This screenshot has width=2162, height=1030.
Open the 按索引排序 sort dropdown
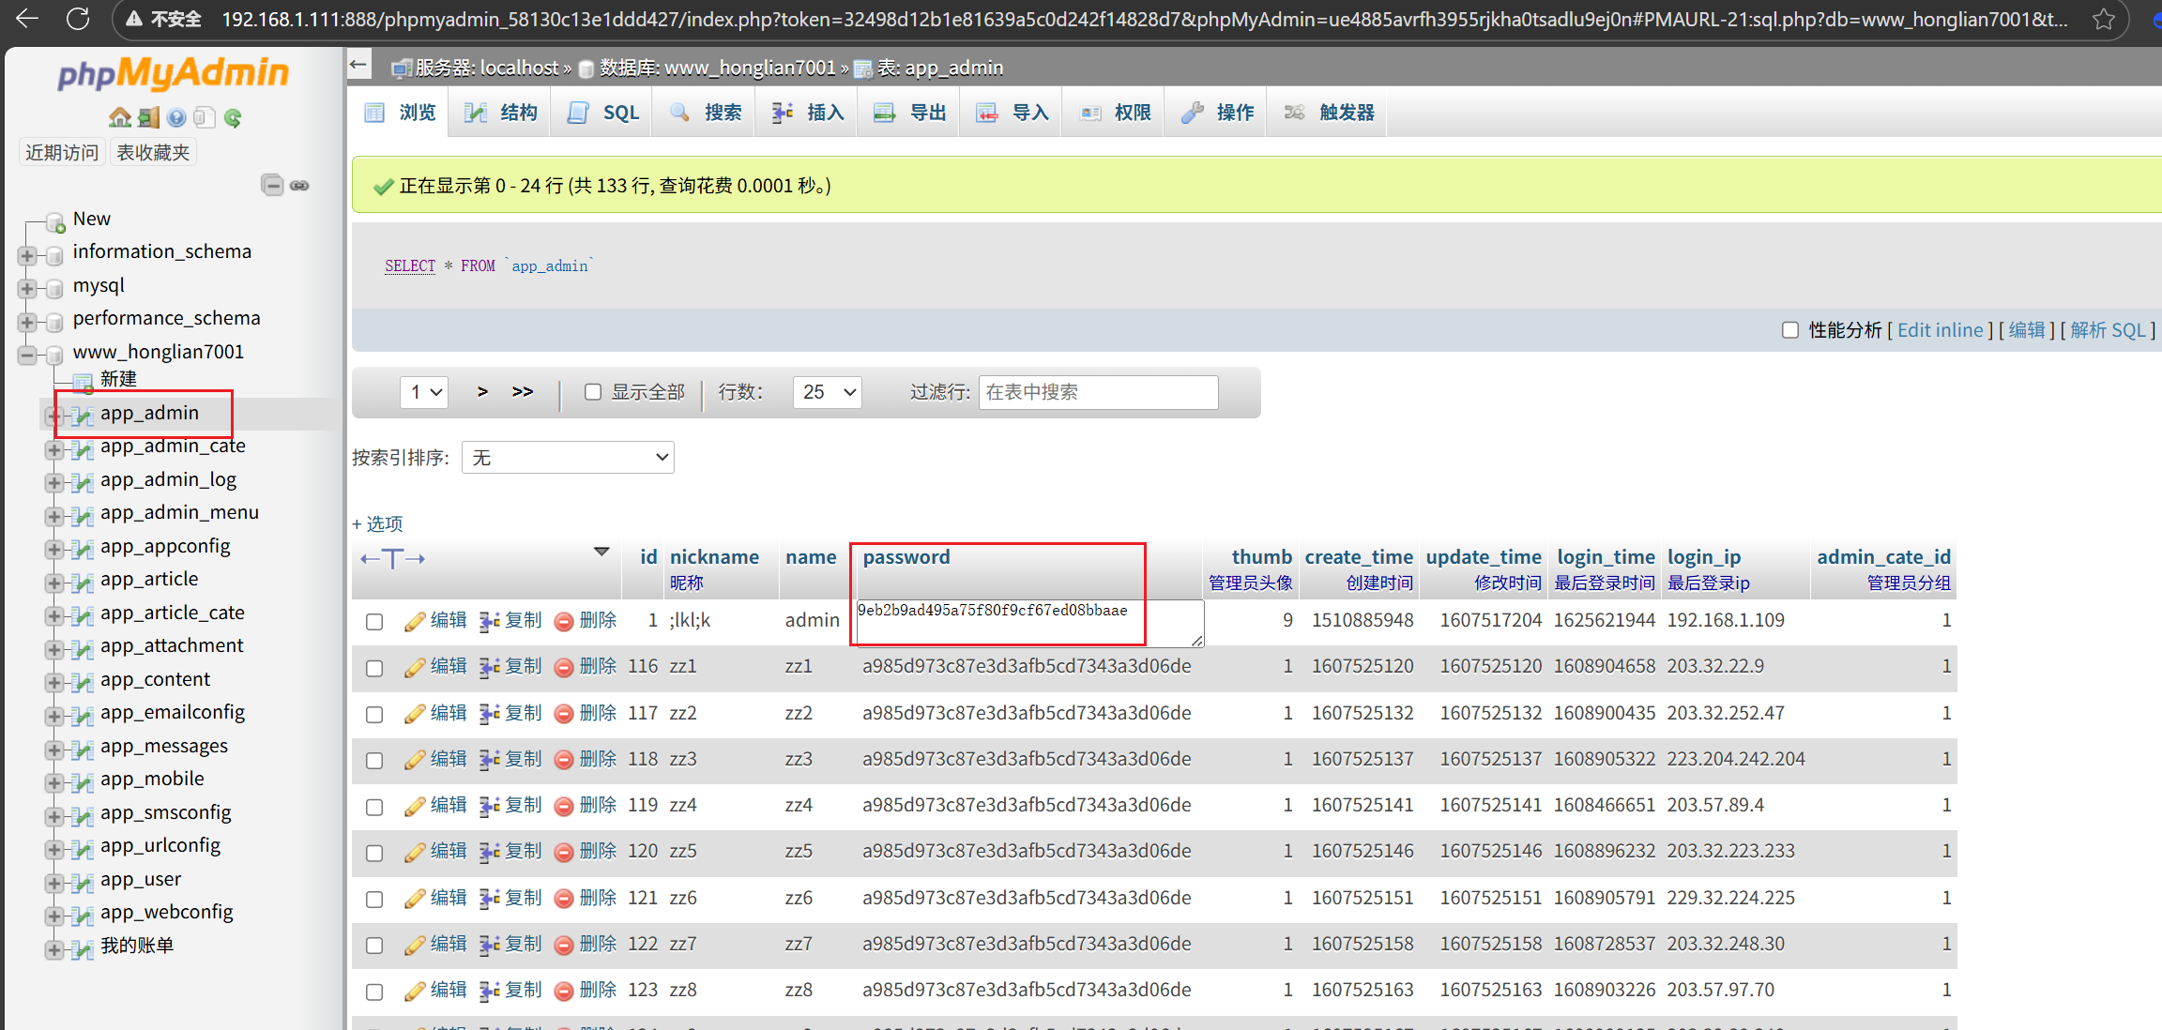[568, 458]
